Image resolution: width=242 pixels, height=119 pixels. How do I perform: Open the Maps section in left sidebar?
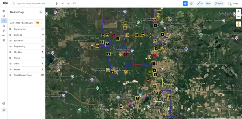4,11
